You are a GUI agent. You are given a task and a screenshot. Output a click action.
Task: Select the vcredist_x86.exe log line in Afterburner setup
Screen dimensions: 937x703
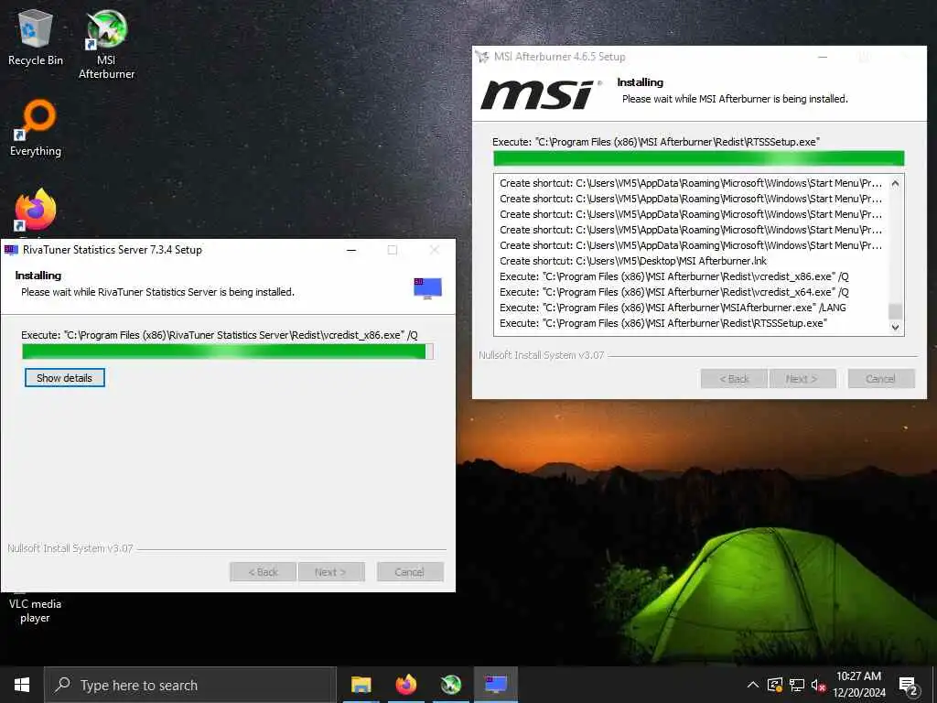674,276
